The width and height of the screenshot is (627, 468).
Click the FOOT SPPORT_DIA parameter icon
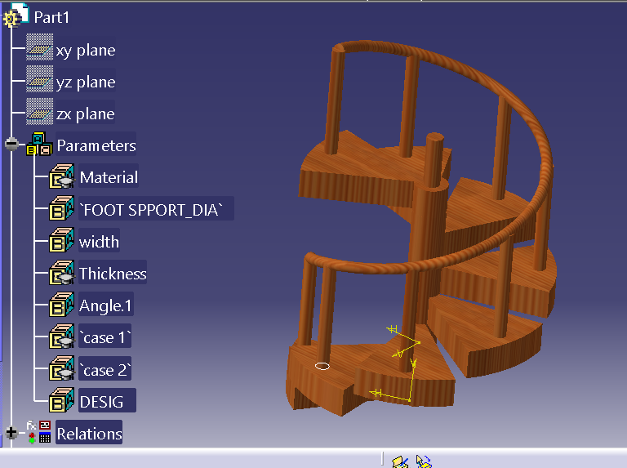pyautogui.click(x=61, y=208)
